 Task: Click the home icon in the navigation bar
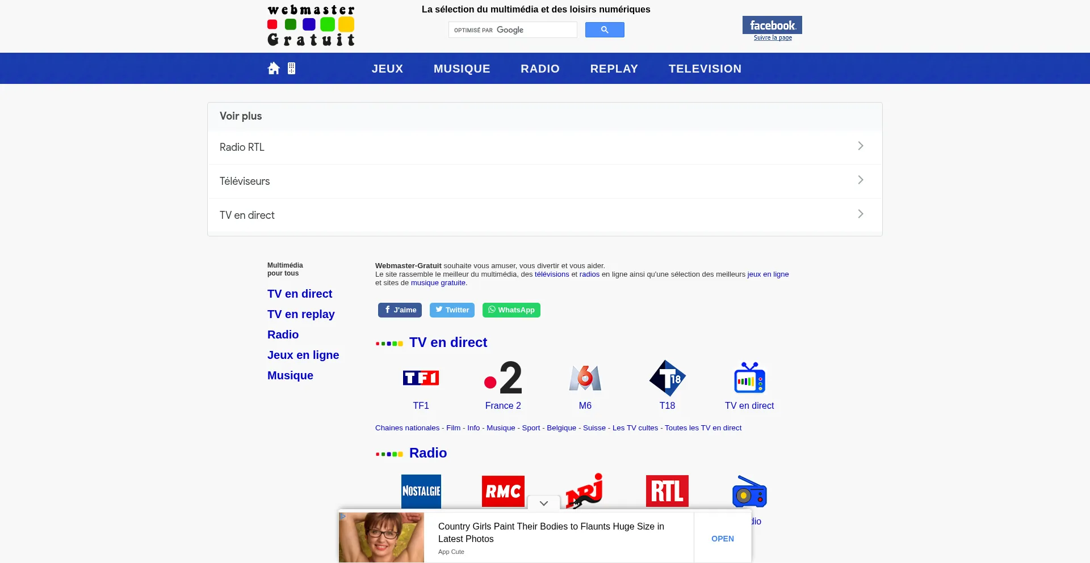(x=274, y=68)
